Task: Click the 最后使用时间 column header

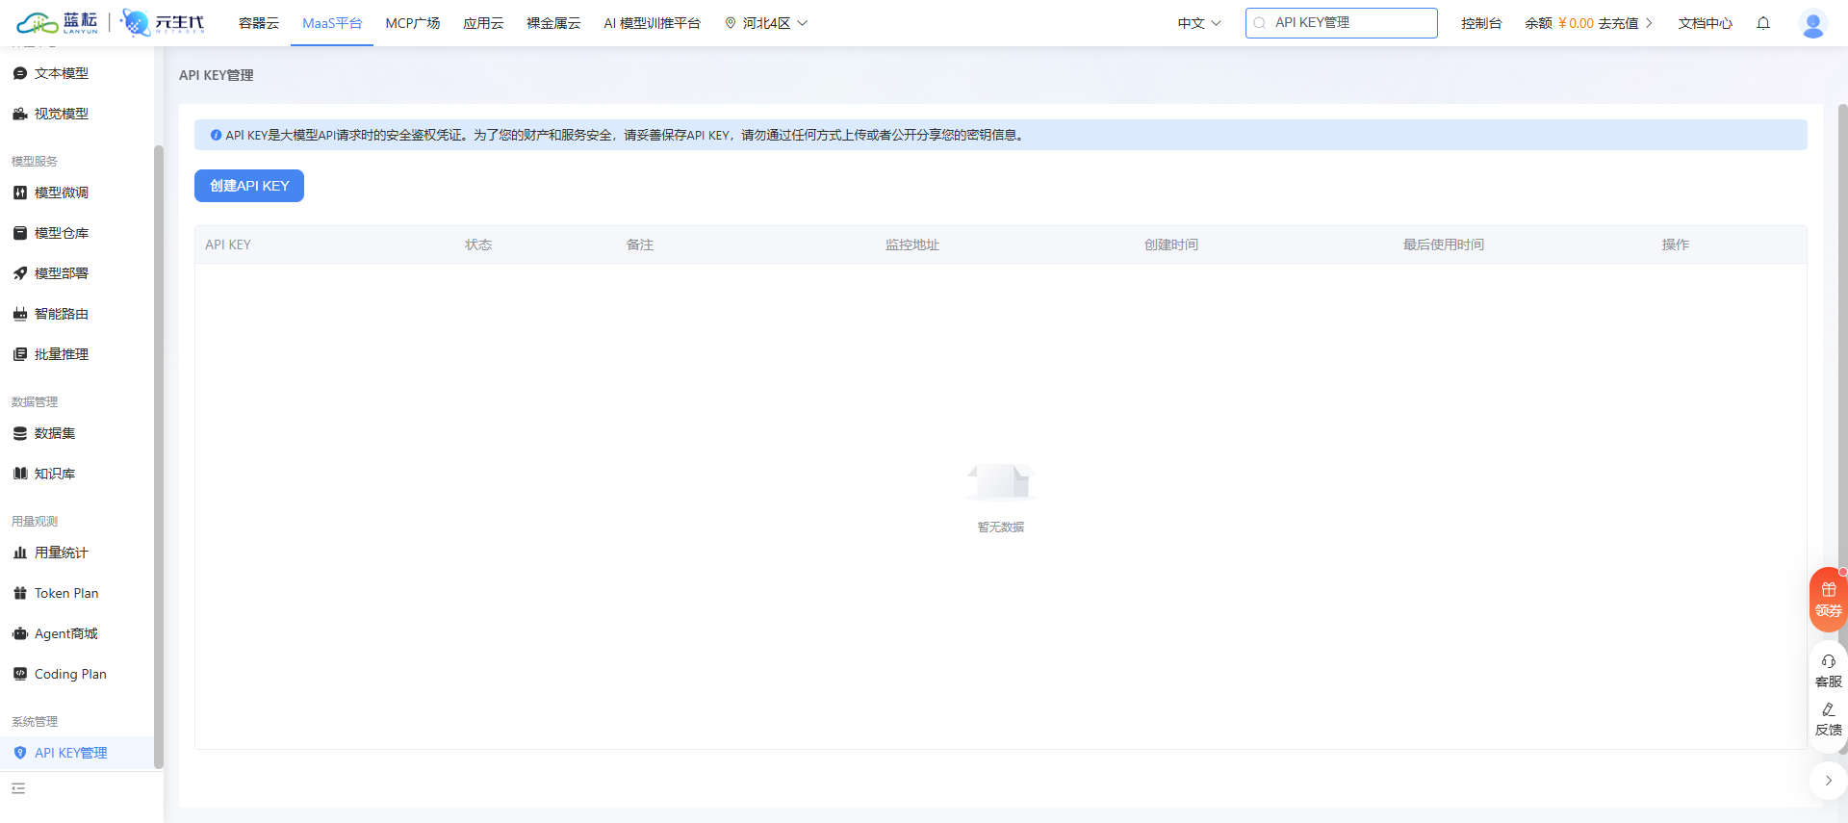Action: point(1444,244)
